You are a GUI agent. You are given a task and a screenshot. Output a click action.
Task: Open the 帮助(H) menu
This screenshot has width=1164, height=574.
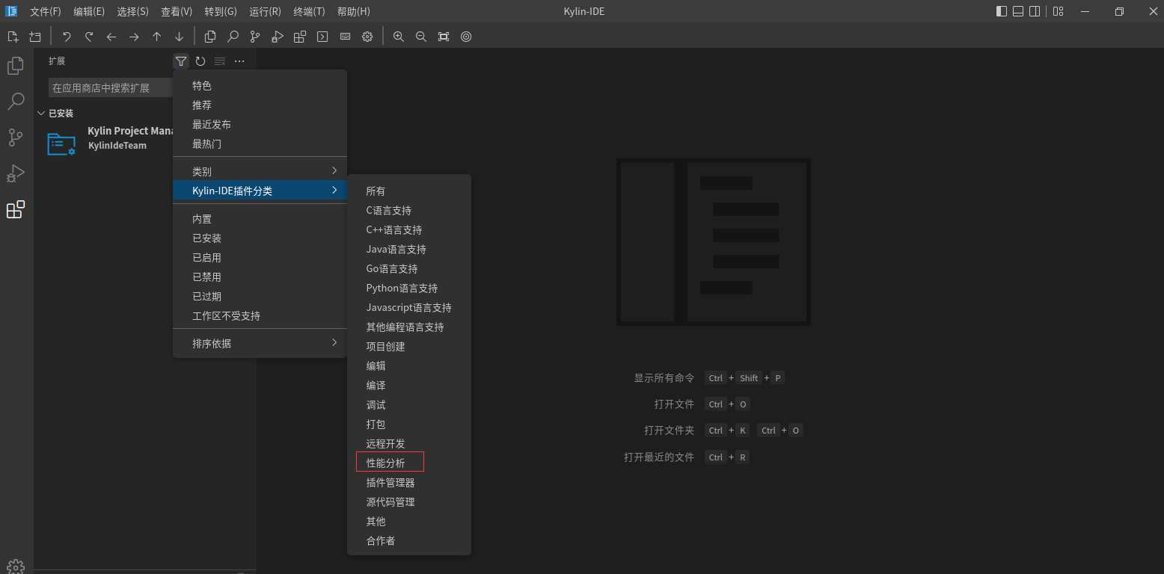353,11
